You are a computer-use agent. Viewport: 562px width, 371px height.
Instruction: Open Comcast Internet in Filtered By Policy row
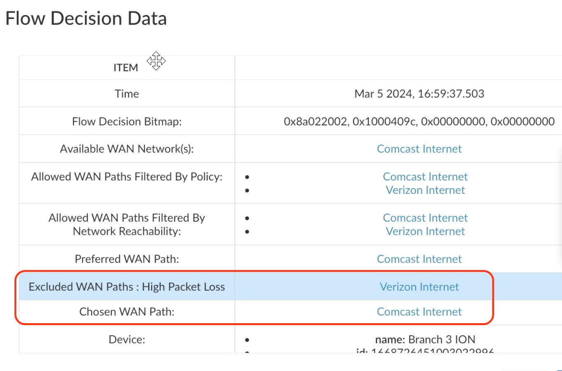coord(425,177)
